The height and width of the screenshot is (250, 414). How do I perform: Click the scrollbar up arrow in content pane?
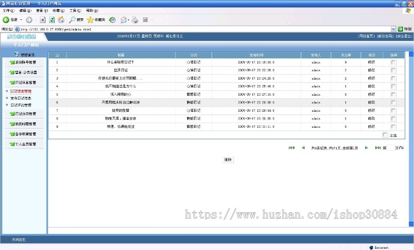(x=411, y=54)
